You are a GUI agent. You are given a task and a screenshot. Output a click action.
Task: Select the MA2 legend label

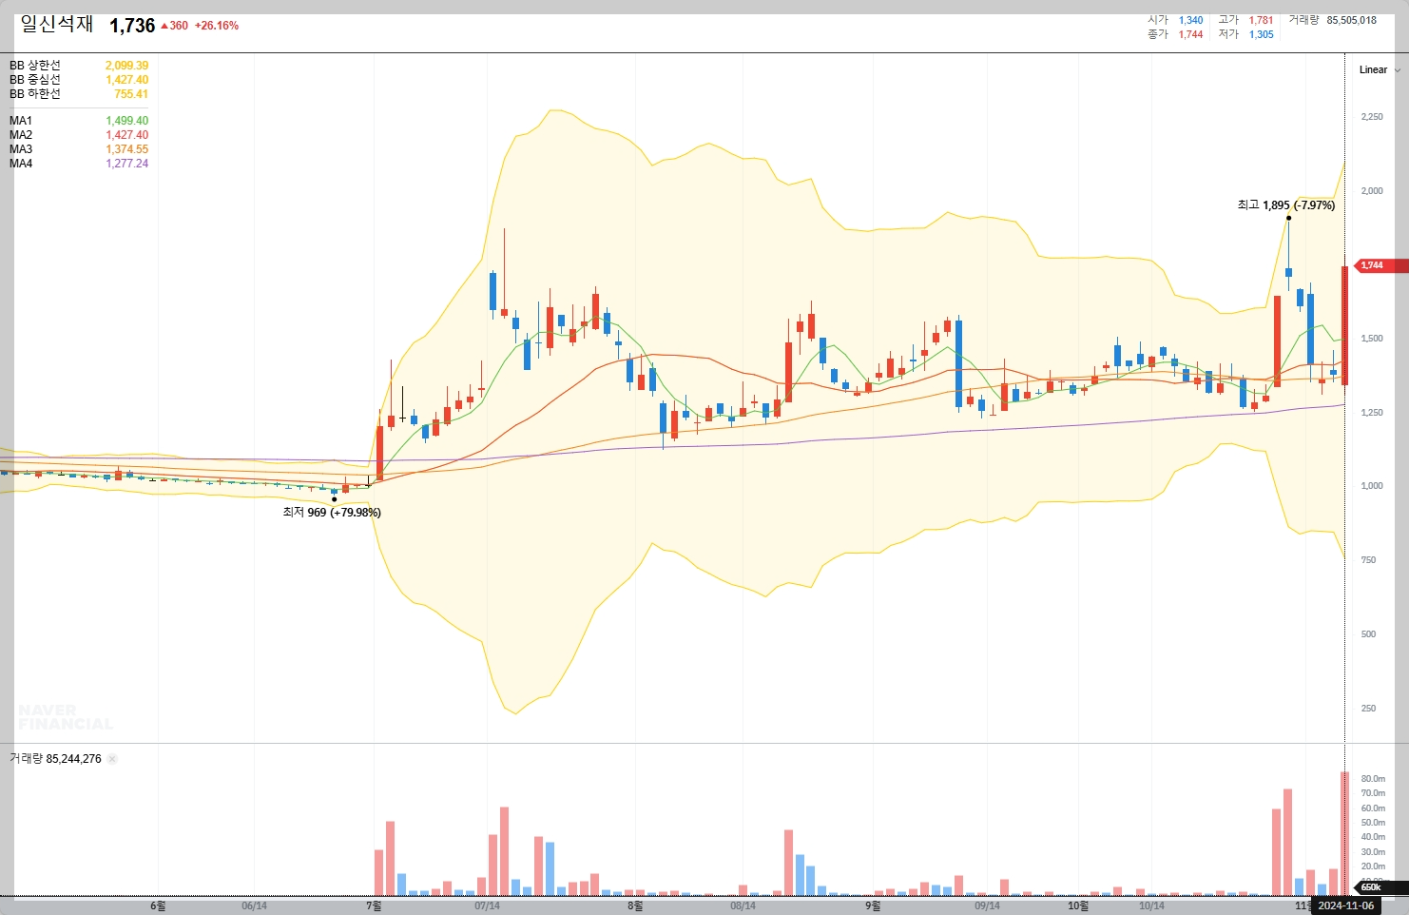[x=21, y=135]
